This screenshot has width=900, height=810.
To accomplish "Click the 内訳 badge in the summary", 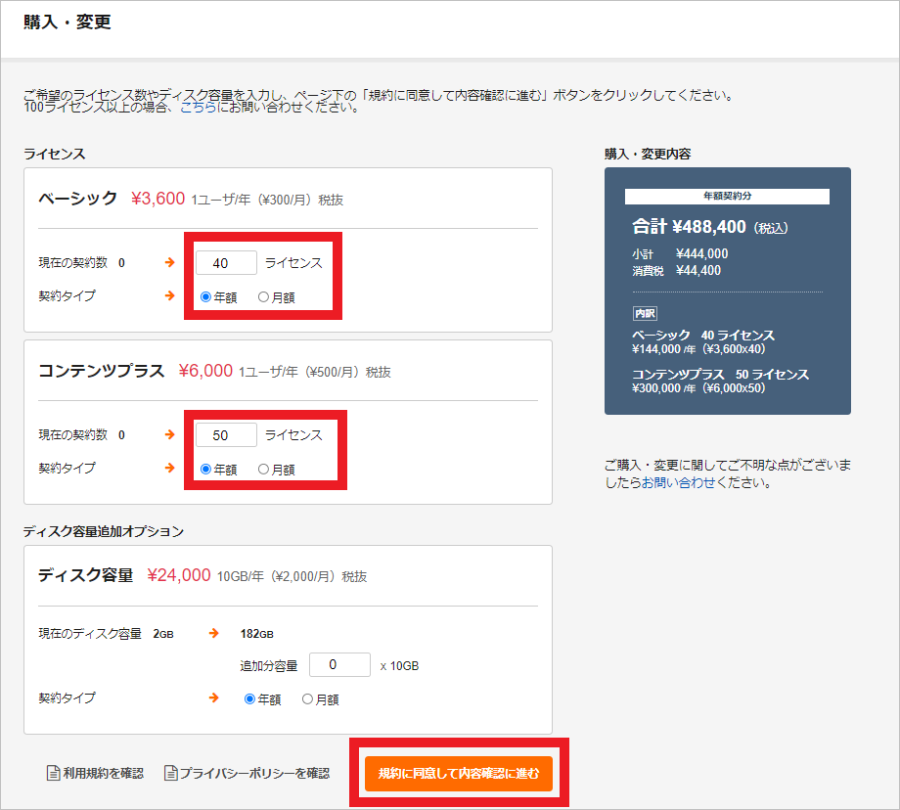I will pos(645,313).
